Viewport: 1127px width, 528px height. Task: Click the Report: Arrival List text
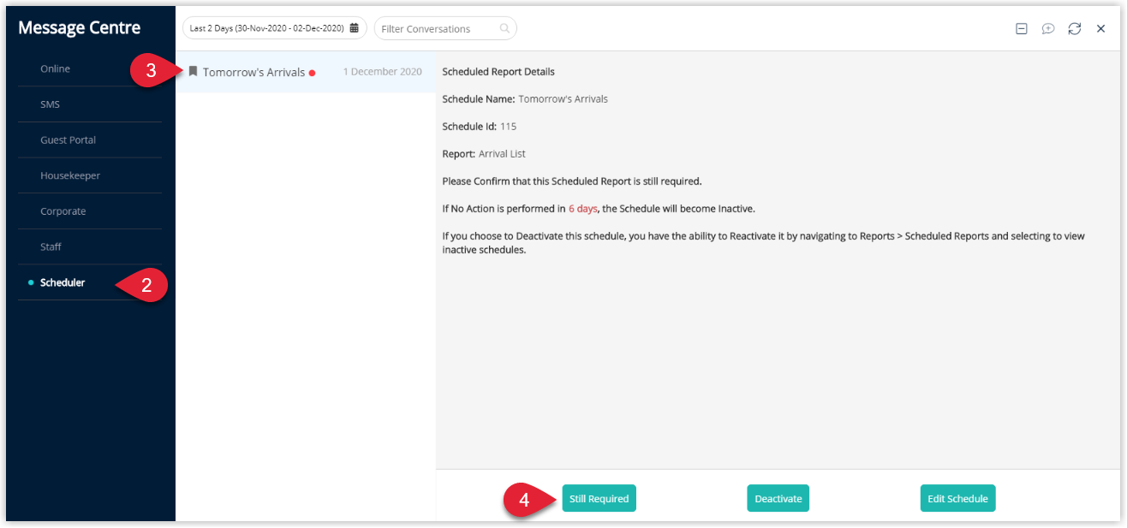pos(484,154)
